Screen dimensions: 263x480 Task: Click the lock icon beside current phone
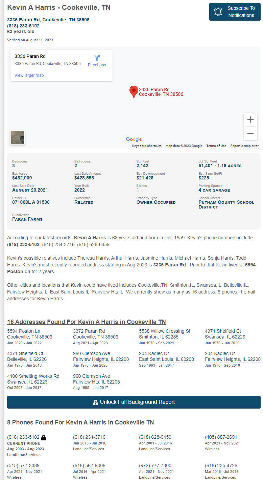[44, 437]
